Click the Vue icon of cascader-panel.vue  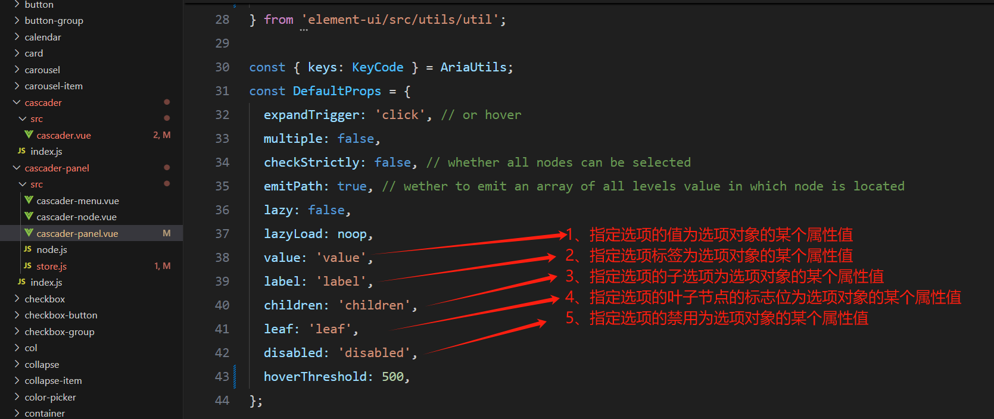[29, 233]
